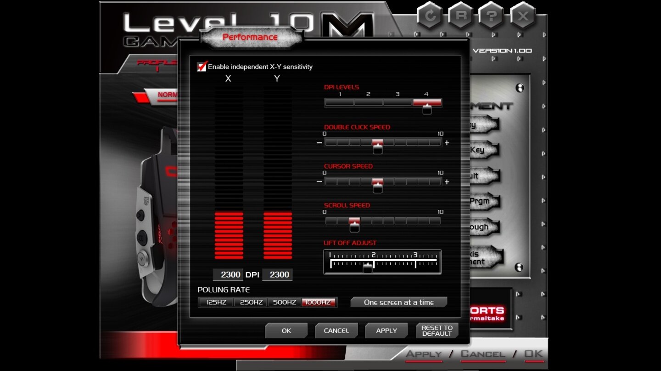Open the One screen at a time selector
Screen dimensions: 661x371
click(398, 302)
